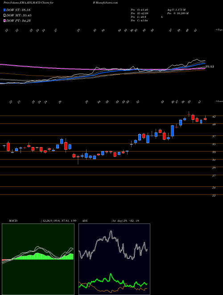Click the 31 price axis label

pyautogui.click(x=214, y=160)
